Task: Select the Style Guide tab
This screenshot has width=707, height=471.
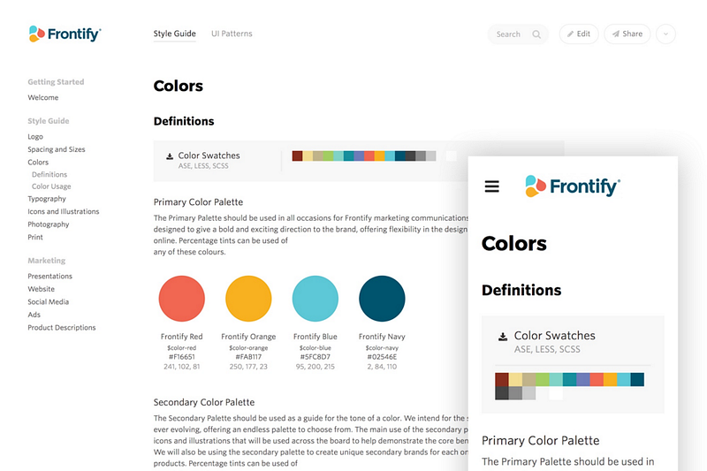Action: [x=174, y=34]
